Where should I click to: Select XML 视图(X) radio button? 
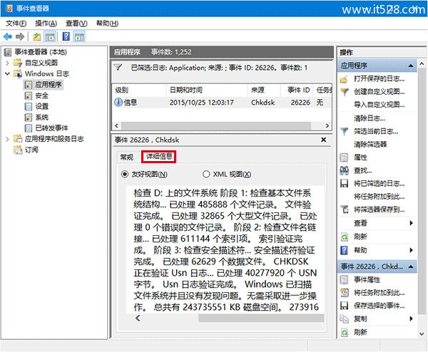coord(206,174)
